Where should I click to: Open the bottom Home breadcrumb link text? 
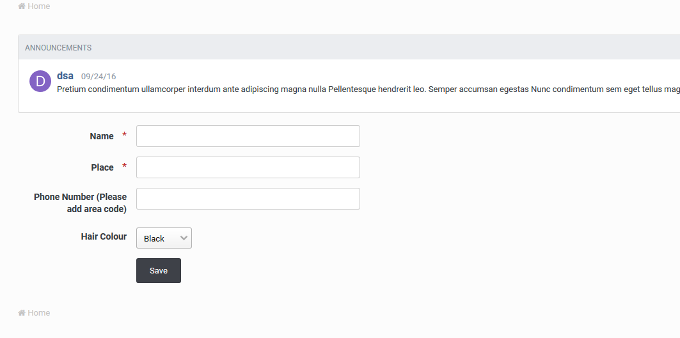[x=38, y=313]
